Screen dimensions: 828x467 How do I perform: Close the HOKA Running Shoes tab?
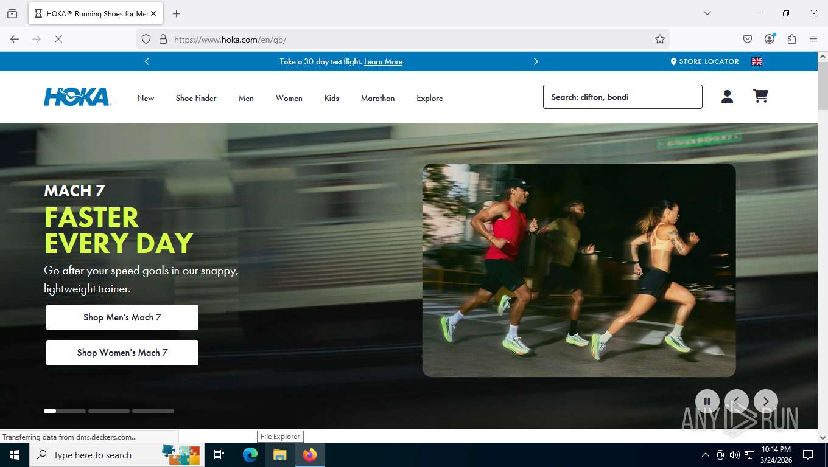click(x=153, y=13)
